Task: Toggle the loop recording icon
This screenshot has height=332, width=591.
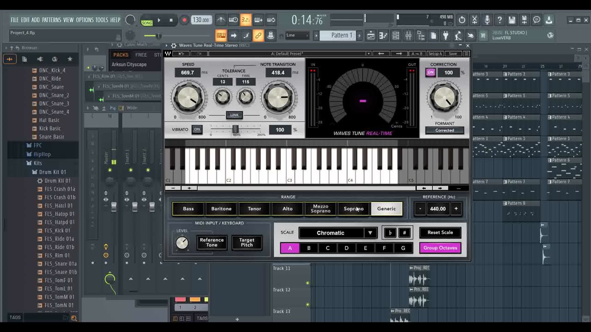Action: tap(271, 20)
